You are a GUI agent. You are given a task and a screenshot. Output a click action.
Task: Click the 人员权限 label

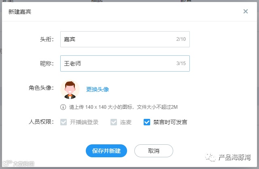(41, 122)
